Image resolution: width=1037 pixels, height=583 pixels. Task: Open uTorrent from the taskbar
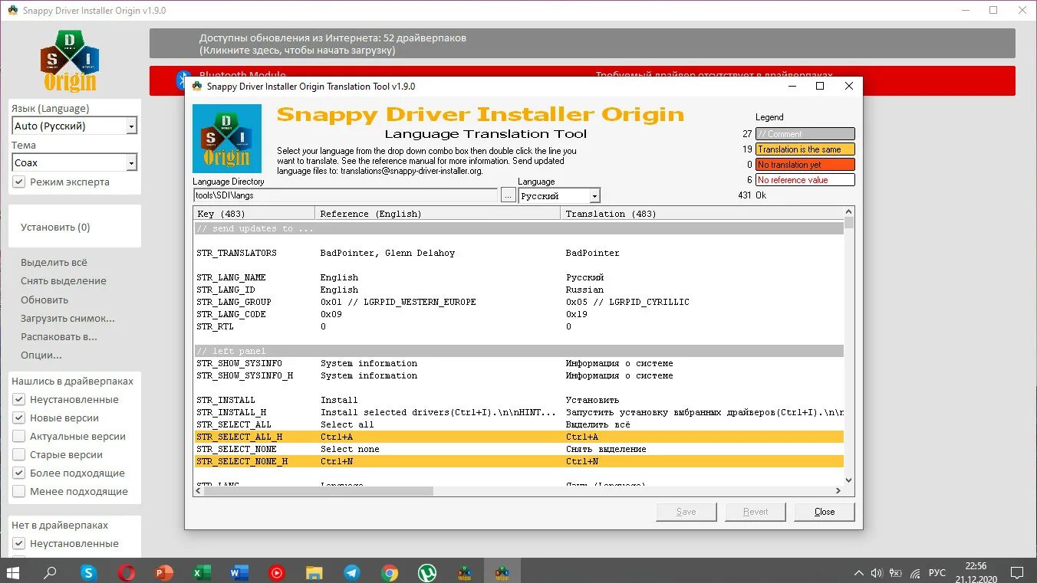click(427, 572)
